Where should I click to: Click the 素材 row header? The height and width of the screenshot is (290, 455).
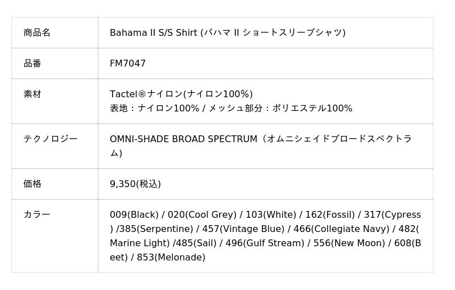pos(32,94)
